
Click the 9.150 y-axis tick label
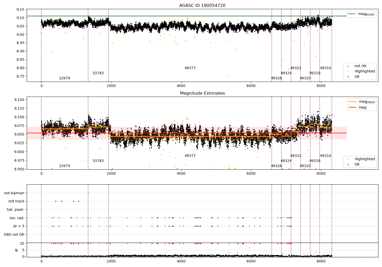point(19,100)
